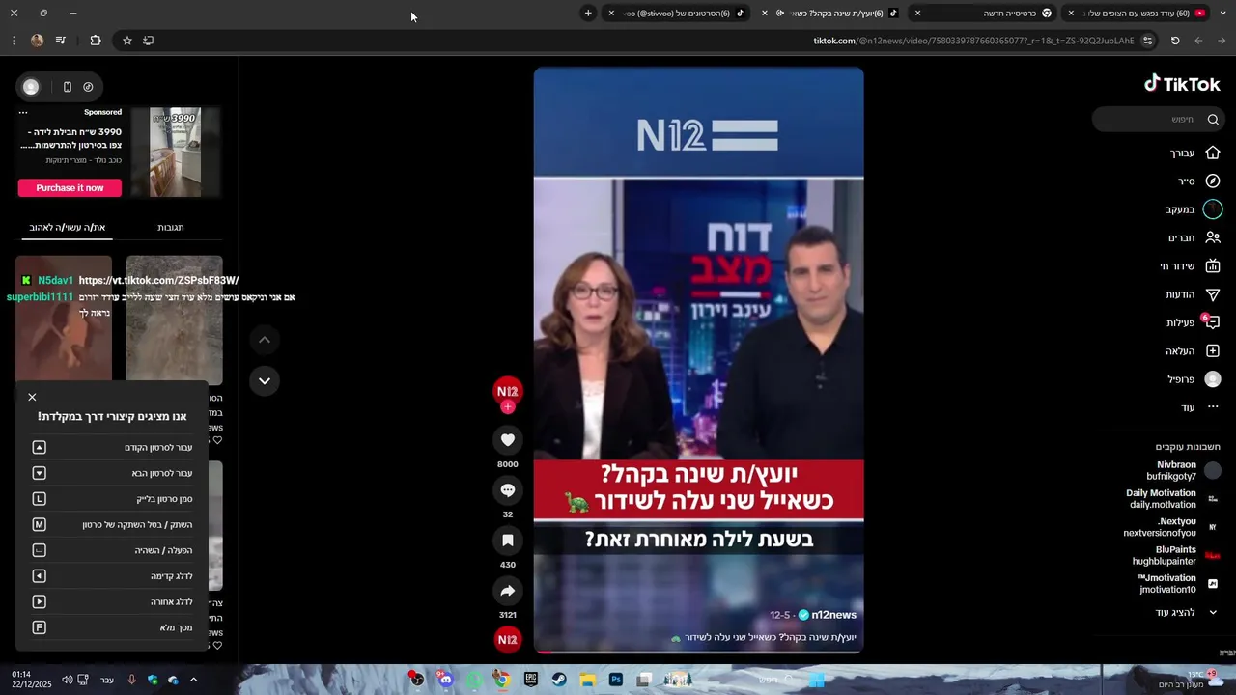
Task: Open followed account Nextyou
Action: click(x=1171, y=527)
